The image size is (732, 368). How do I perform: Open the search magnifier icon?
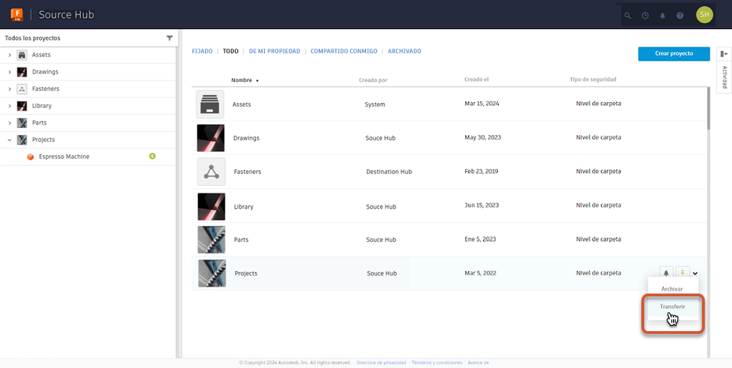tap(627, 15)
